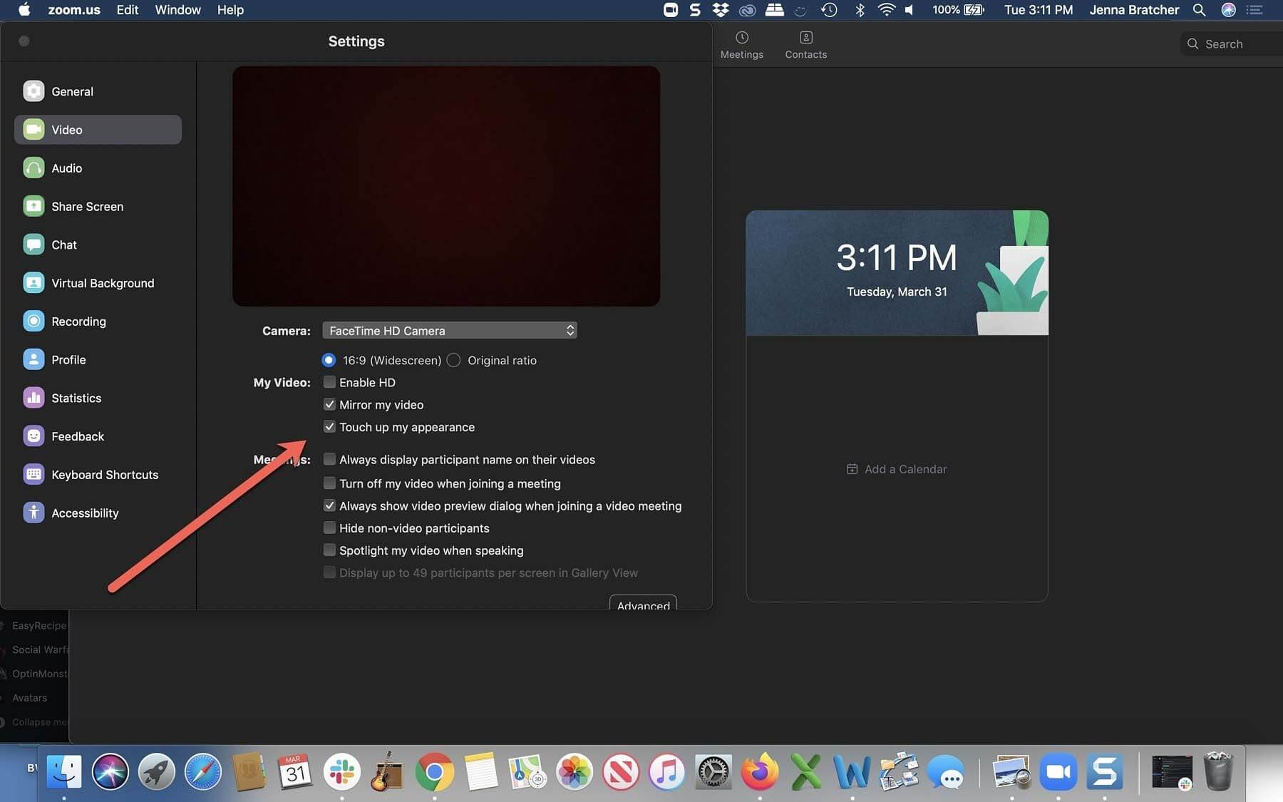Open Launchpad from the dock
This screenshot has height=802, width=1283.
coord(157,771)
